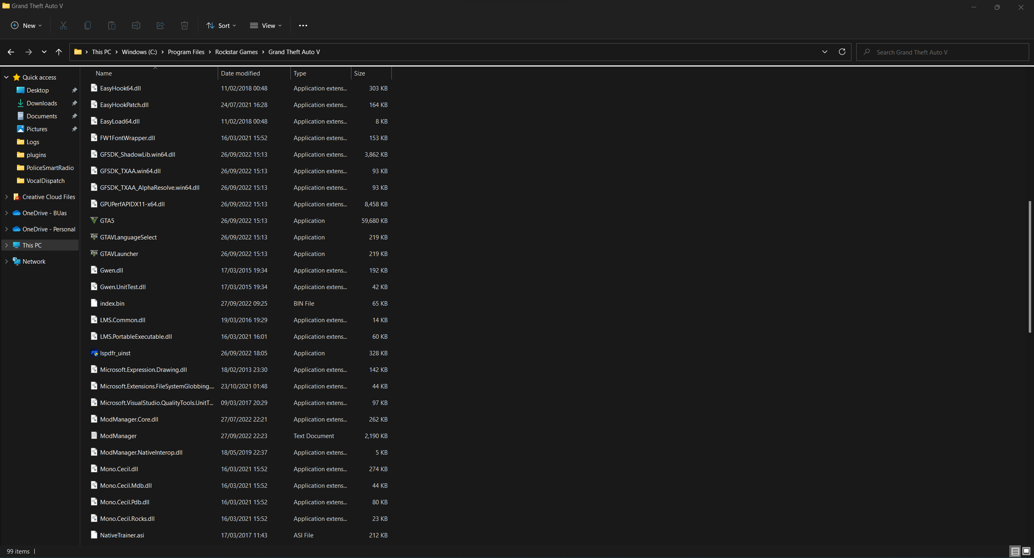Select the GTA5 application file
Viewport: 1034px width, 558px height.
(x=107, y=220)
